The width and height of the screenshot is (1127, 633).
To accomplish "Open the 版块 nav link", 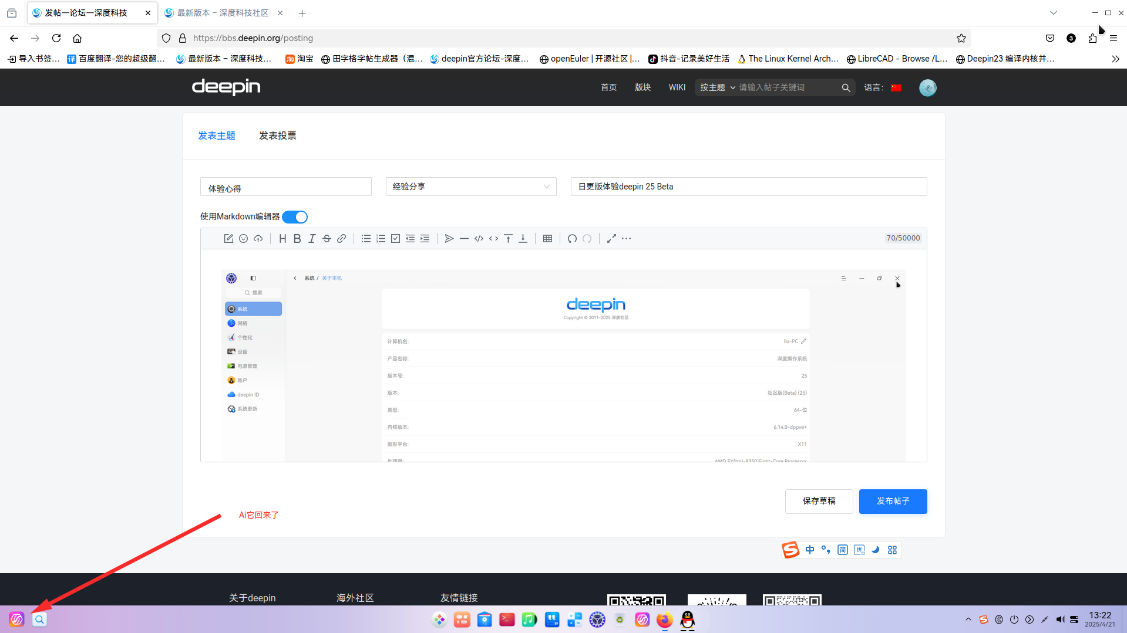I will pyautogui.click(x=643, y=87).
